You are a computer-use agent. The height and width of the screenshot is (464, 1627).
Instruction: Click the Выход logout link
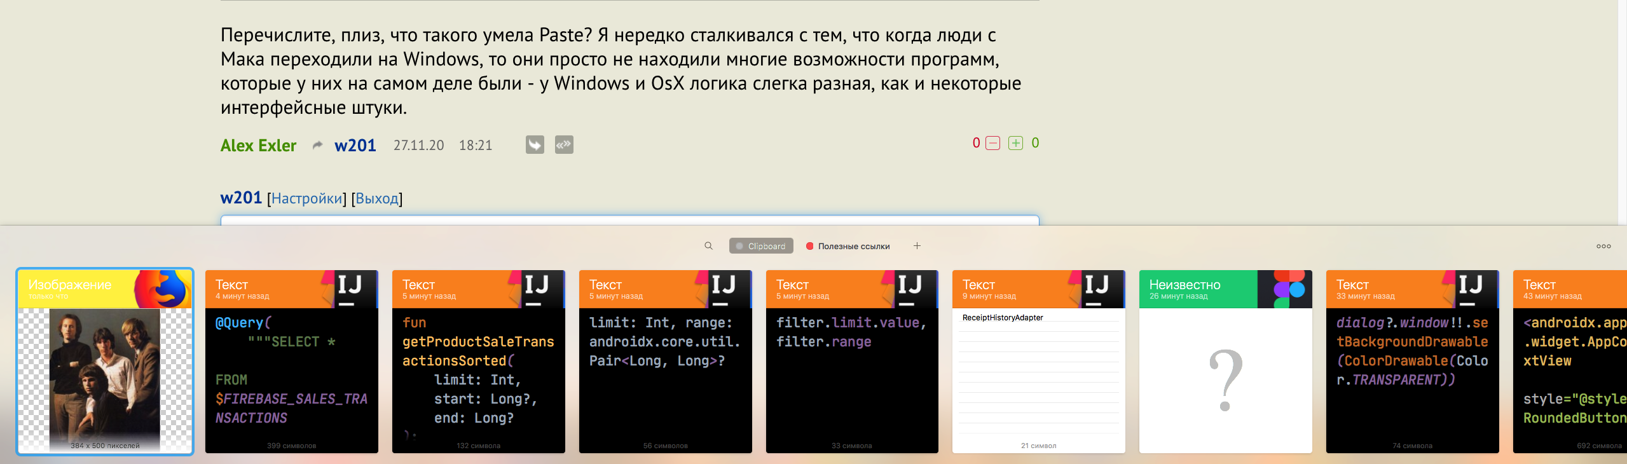[x=376, y=198]
